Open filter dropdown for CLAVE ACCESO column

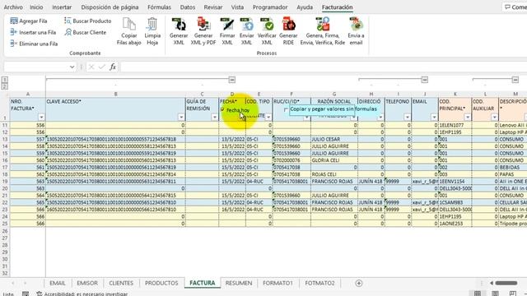[x=181, y=117]
